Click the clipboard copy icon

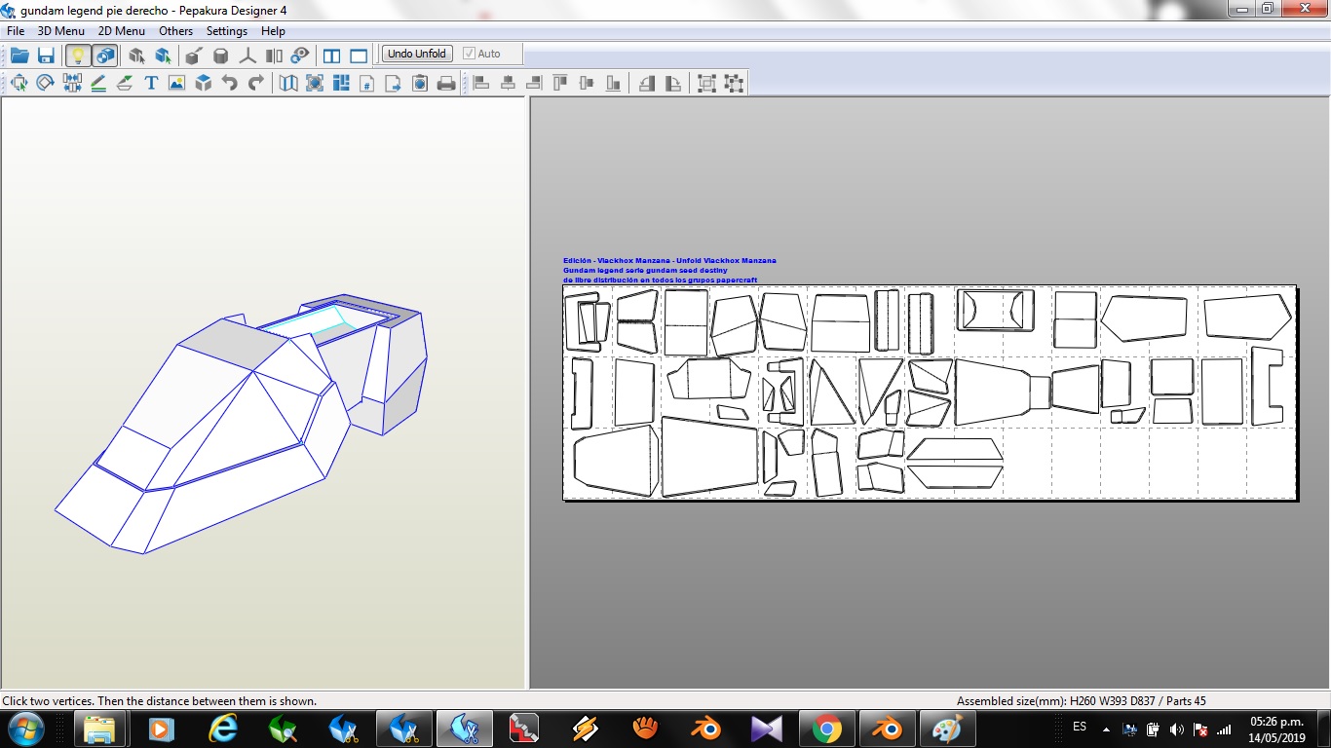pyautogui.click(x=420, y=83)
